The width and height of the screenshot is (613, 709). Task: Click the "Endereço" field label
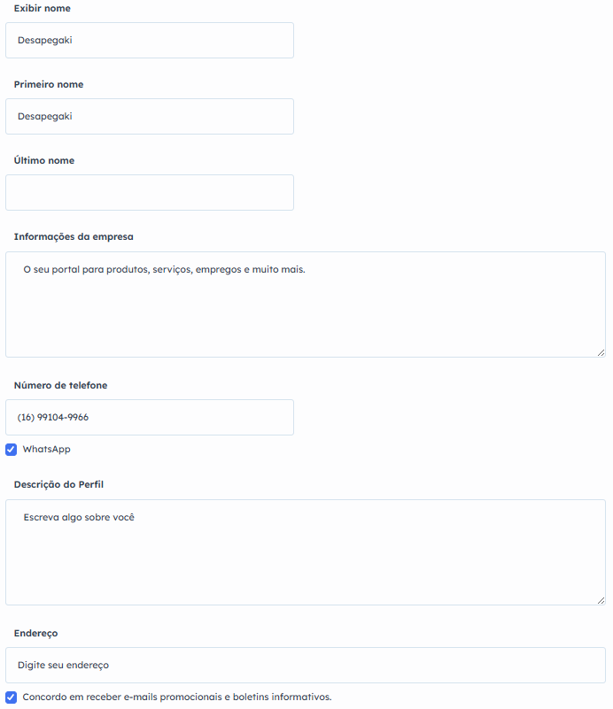[36, 633]
